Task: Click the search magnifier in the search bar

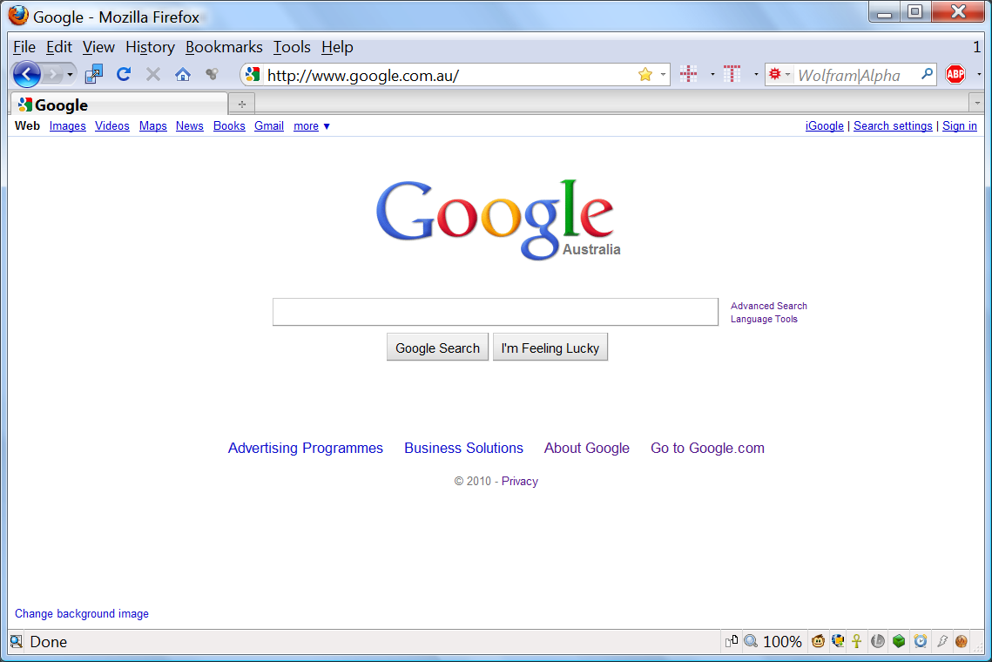Action: tap(928, 74)
